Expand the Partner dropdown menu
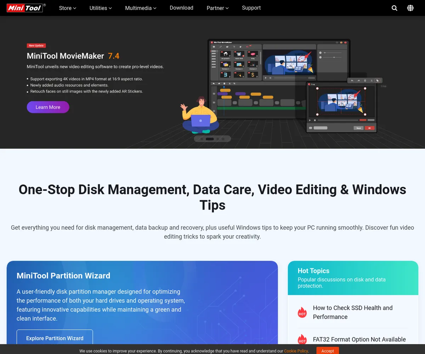 point(217,8)
